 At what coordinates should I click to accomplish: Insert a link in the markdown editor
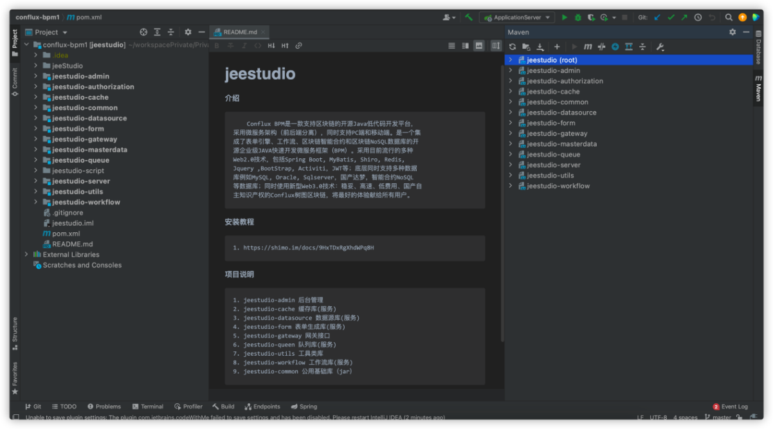pos(299,46)
